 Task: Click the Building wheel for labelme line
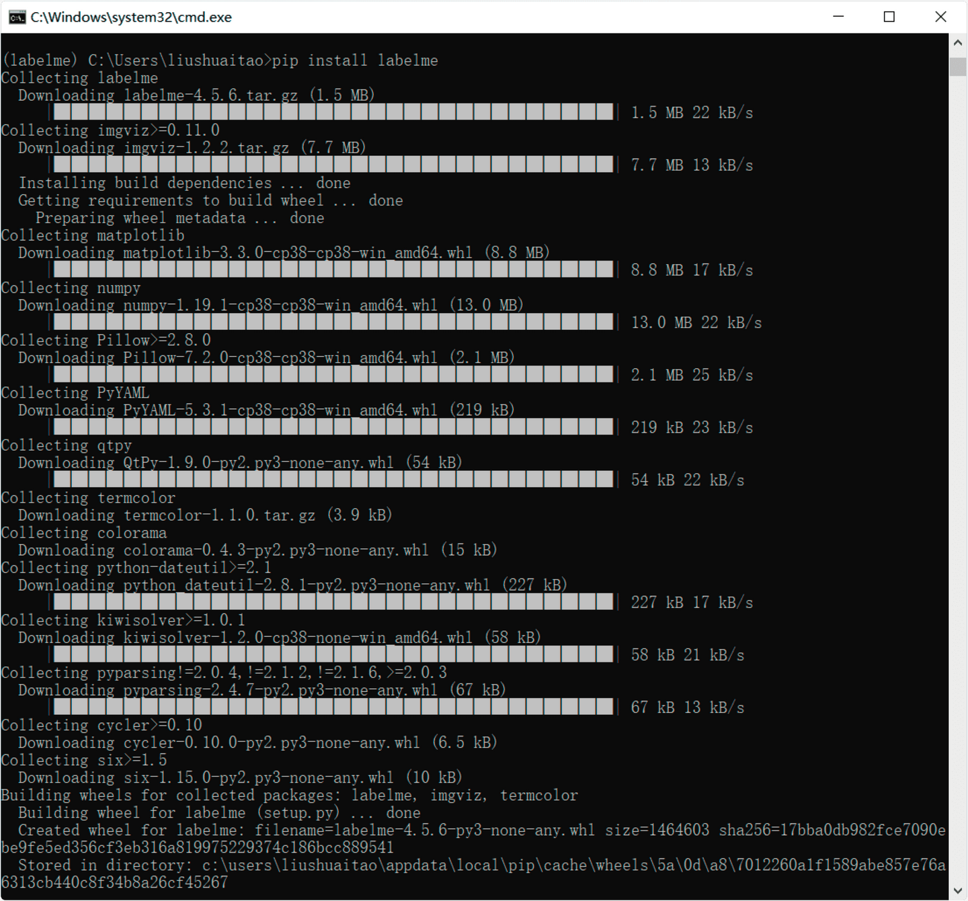pyautogui.click(x=218, y=812)
